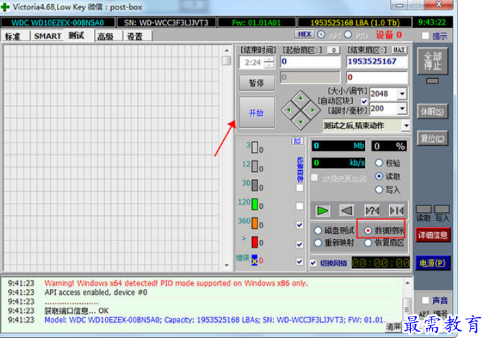The width and height of the screenshot is (487, 346).
Task: Click the 12 ms block indicator
Action: 255,166
